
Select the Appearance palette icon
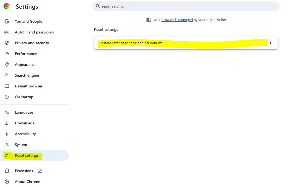click(6, 64)
